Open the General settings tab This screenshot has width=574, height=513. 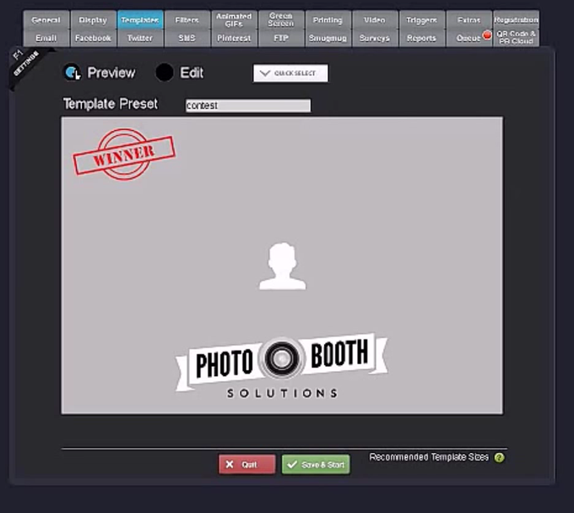pyautogui.click(x=46, y=19)
